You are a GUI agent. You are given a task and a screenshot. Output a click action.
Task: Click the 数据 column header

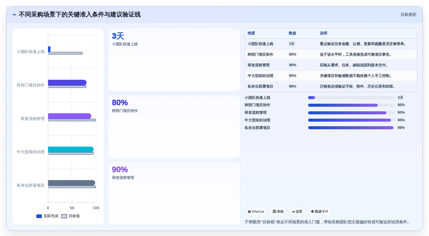pos(292,33)
